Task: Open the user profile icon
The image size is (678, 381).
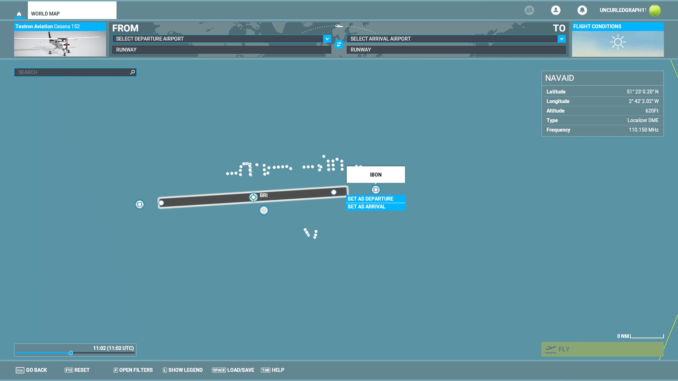Action: pos(555,10)
